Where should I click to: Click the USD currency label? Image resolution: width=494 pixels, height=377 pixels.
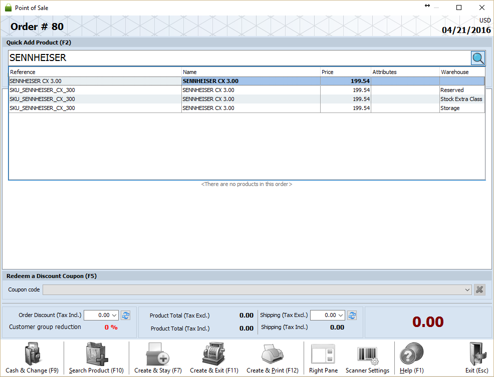(x=485, y=20)
